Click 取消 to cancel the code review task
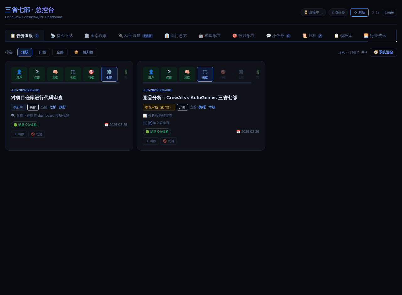Screen dimensions: 402x295 [36, 134]
